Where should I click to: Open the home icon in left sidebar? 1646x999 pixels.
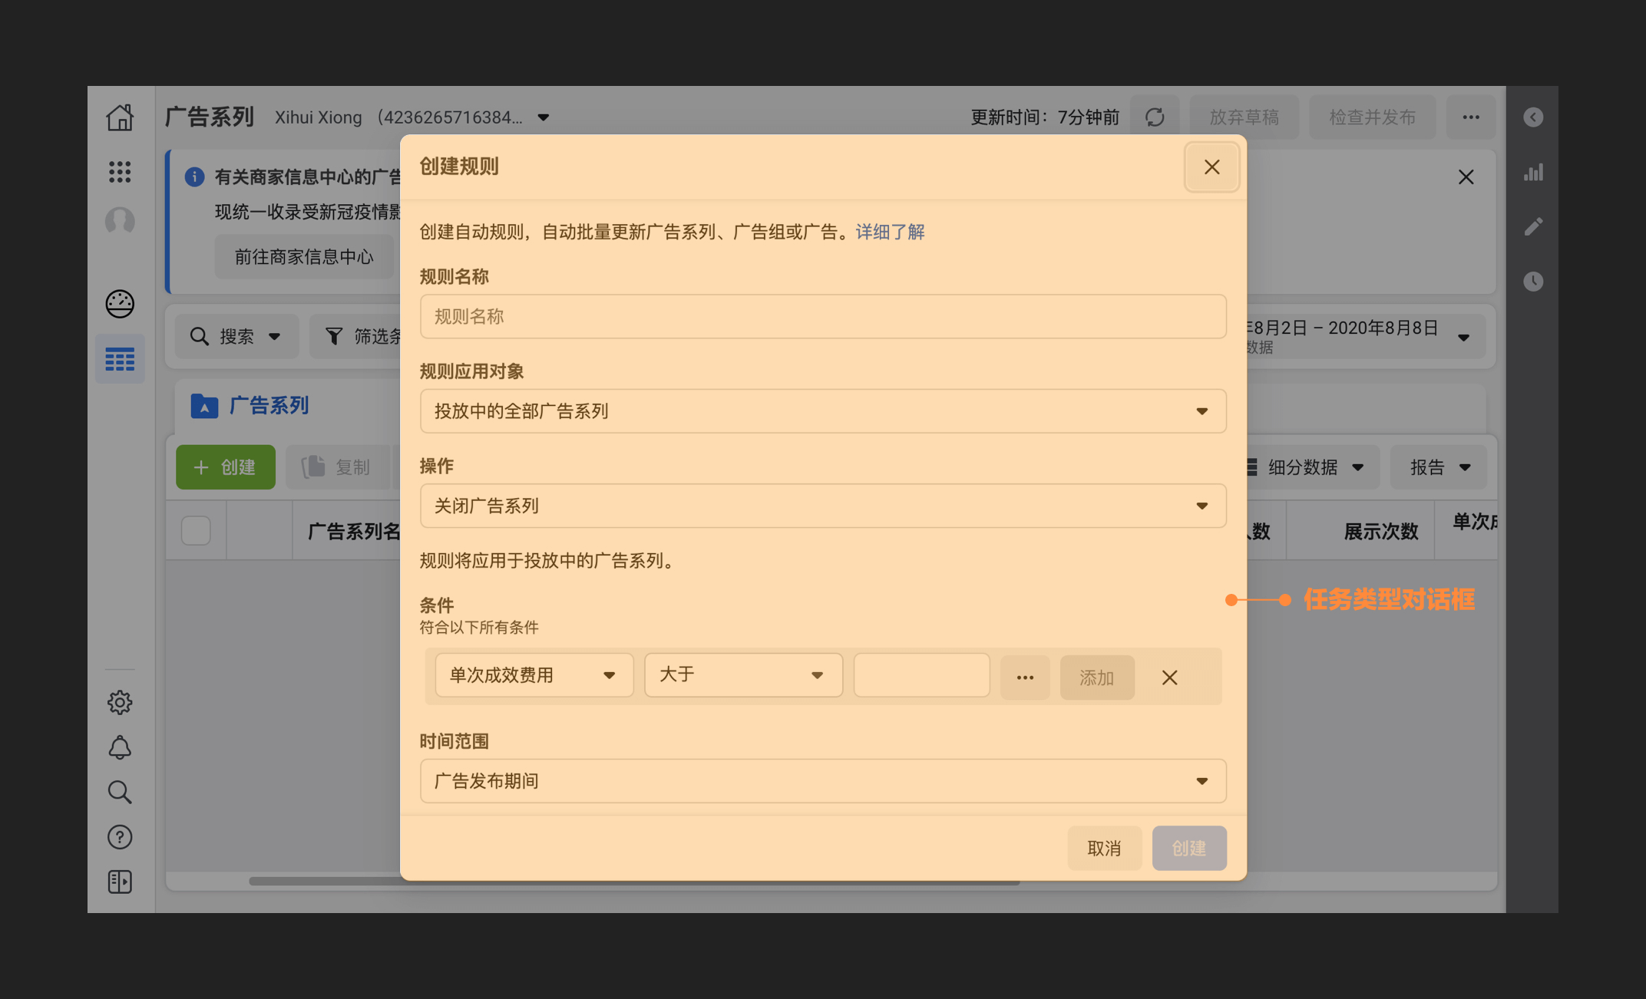click(120, 117)
